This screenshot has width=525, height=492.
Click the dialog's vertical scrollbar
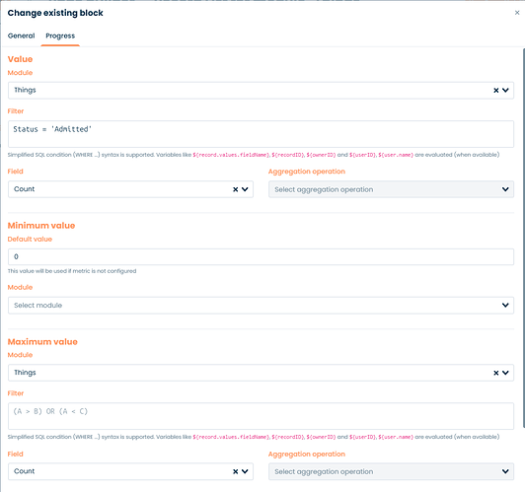tap(524, 238)
